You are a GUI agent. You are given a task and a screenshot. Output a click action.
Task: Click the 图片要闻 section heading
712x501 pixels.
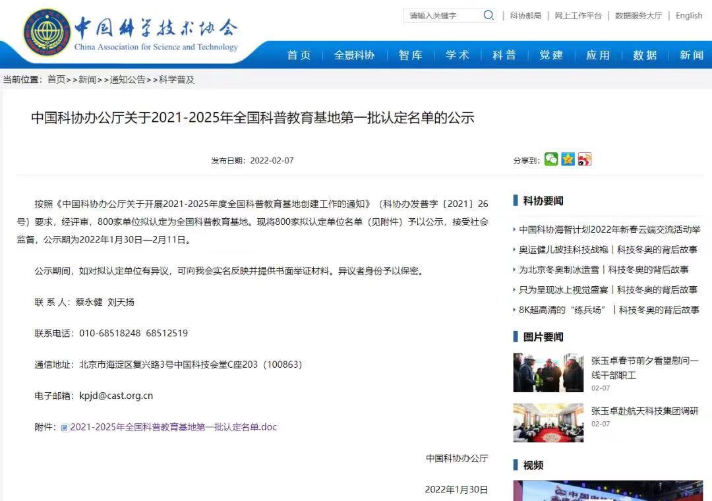[543, 337]
